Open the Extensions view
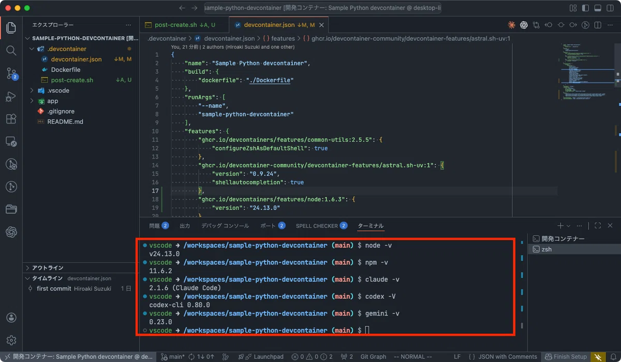 pos(11,119)
